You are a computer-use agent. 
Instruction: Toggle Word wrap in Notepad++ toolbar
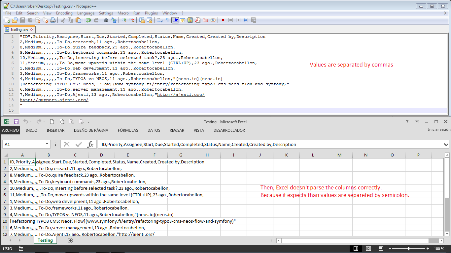159,20
